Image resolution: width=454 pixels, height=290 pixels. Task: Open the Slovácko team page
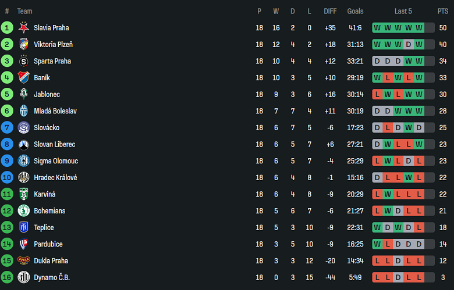coord(47,128)
